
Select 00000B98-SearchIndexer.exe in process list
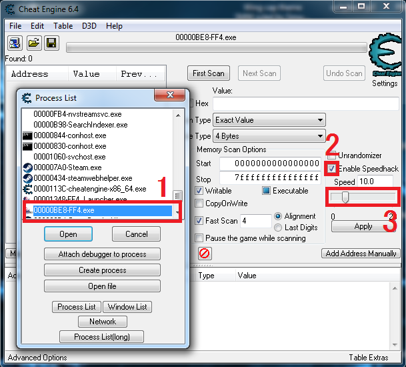[x=80, y=125]
